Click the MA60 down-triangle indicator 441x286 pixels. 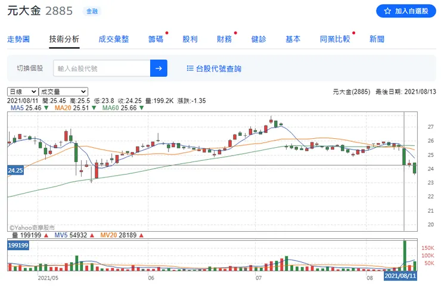click(x=142, y=108)
